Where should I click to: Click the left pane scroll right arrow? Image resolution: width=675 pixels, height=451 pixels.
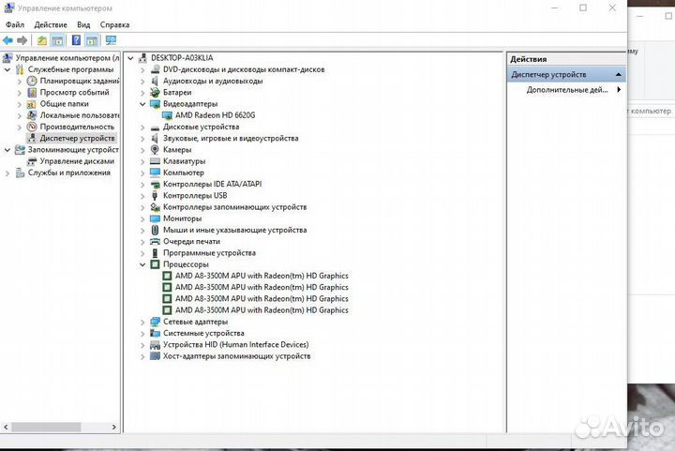pyautogui.click(x=114, y=427)
